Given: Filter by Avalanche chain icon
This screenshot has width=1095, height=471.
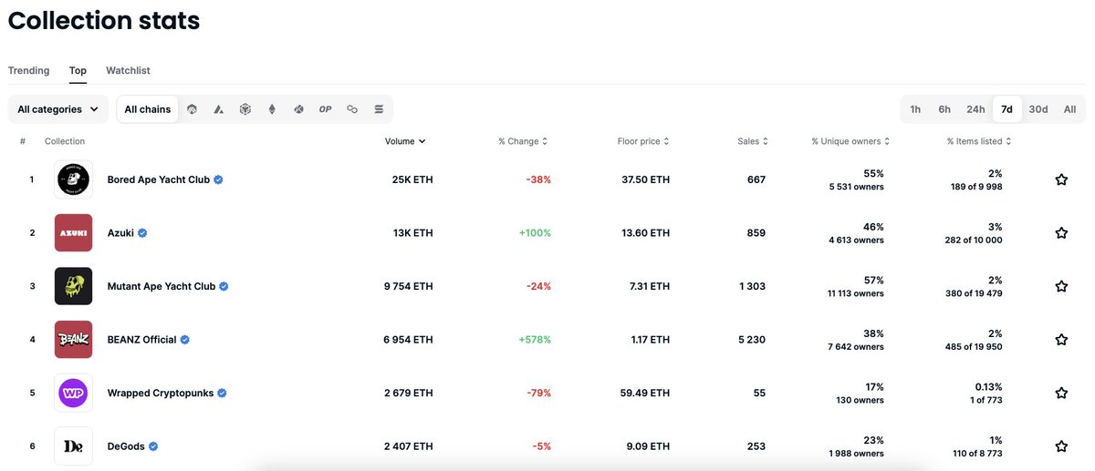Looking at the screenshot, I should coord(218,109).
